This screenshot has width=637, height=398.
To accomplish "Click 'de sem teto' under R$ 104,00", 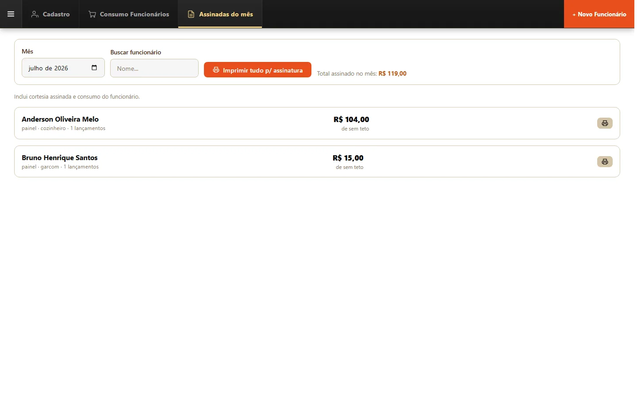I will [355, 129].
